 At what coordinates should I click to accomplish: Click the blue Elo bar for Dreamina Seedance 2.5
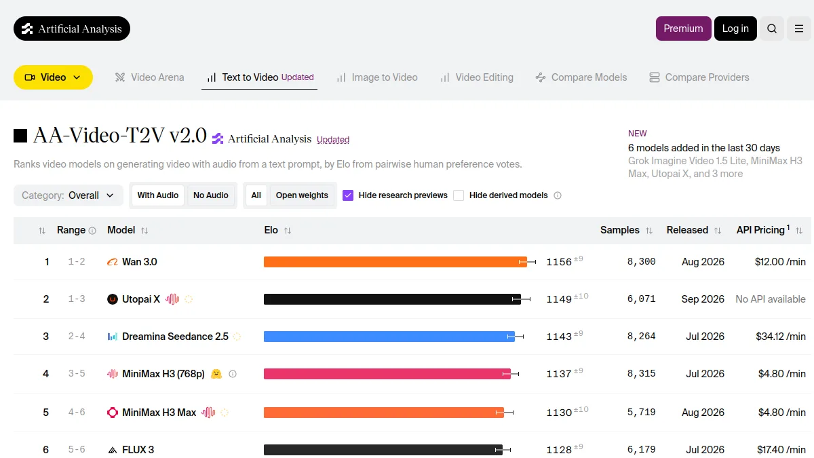(389, 337)
